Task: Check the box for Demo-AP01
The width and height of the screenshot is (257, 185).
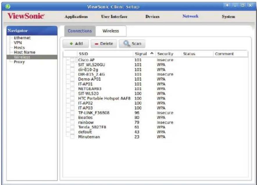Action: tap(72, 79)
